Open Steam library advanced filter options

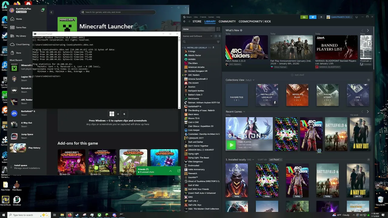pos(218,41)
